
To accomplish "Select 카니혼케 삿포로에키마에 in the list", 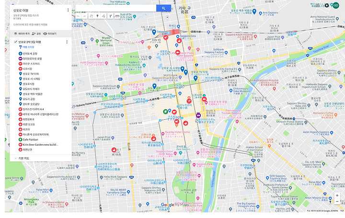I will click(x=35, y=135).
